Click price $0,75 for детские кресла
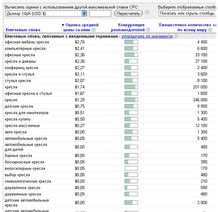This screenshot has height=212, width=218. coord(80,107)
